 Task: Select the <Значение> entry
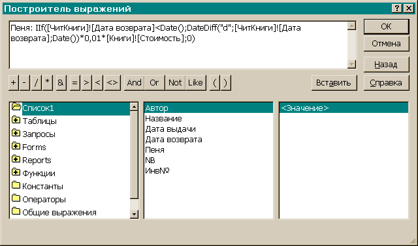(x=344, y=108)
